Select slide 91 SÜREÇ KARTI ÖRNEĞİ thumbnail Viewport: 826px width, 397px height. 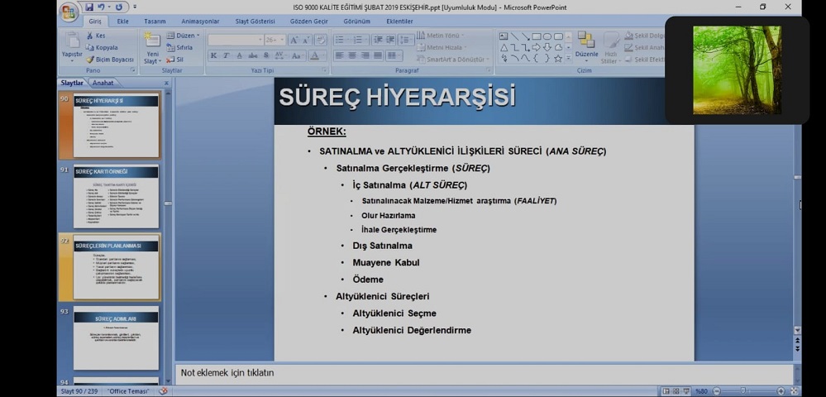116,197
